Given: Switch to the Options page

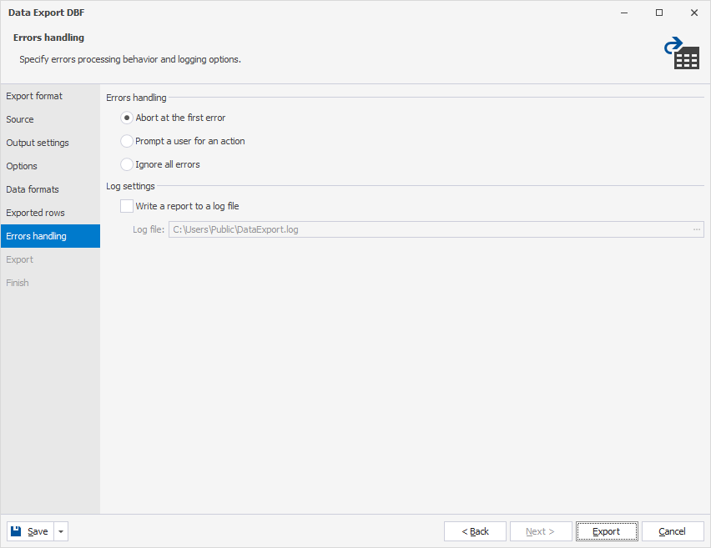Looking at the screenshot, I should tap(50, 166).
